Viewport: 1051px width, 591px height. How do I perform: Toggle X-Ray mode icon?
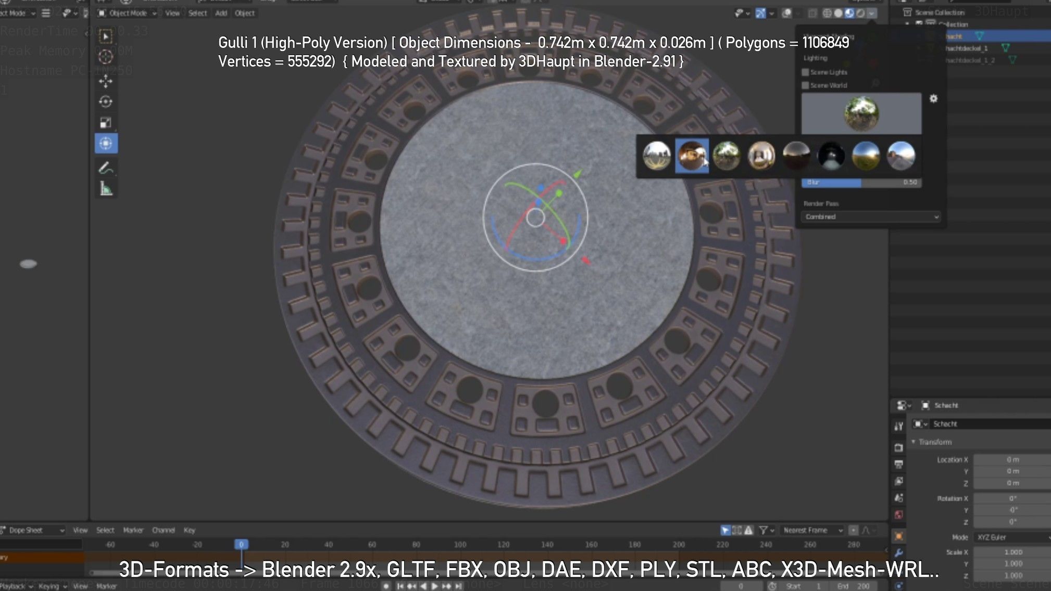point(812,13)
